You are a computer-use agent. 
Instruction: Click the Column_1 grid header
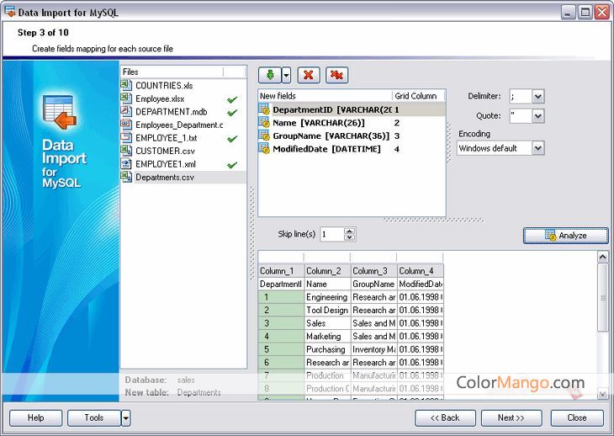[x=281, y=271]
